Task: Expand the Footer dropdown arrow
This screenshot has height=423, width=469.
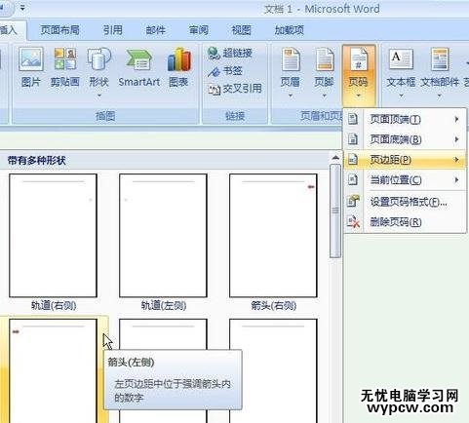Action: (324, 96)
